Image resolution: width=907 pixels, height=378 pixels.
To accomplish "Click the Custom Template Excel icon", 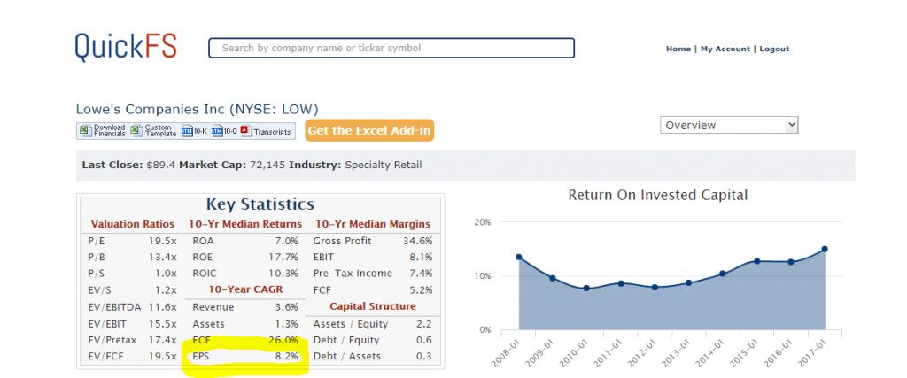I will click(136, 131).
